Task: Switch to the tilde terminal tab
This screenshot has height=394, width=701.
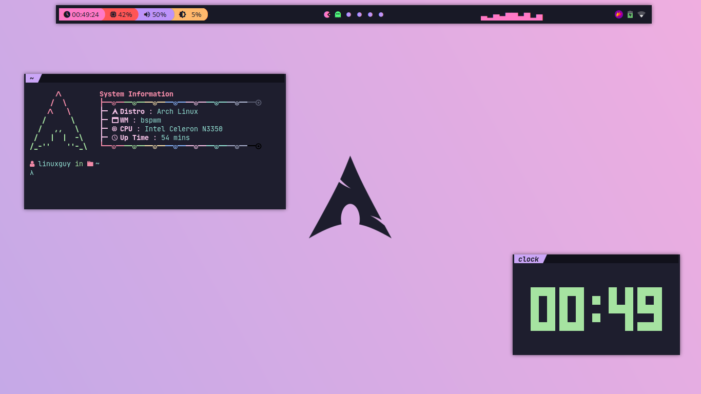Action: coord(32,78)
